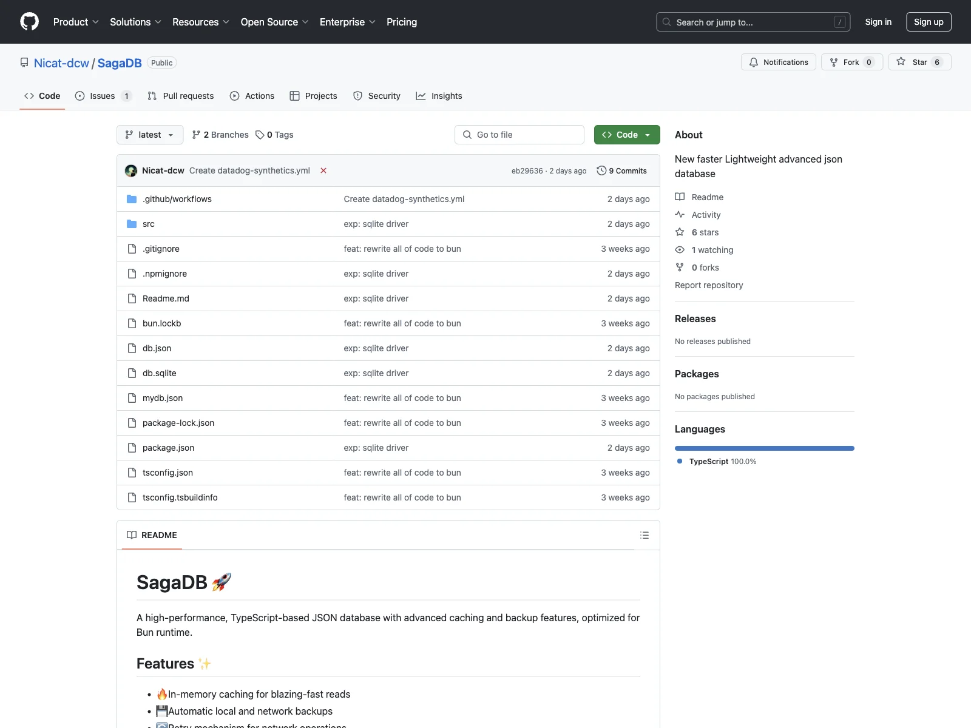Open Readme.md file
This screenshot has width=971, height=728.
tap(166, 298)
